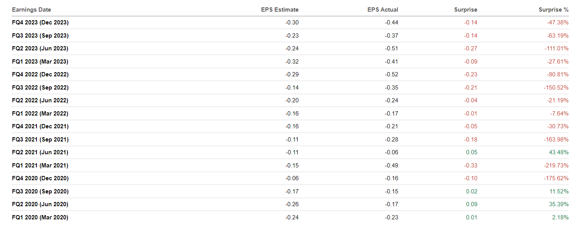Screen dimensions: 579x231
Task: Select the FQ2 2023 (Jun 2023) row label
Action: pos(40,48)
